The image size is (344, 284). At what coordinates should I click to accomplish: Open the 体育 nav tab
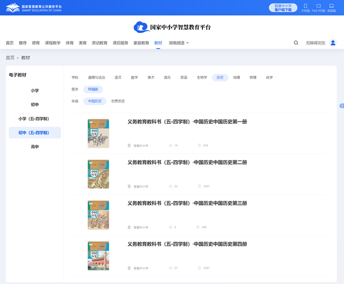[x=70, y=43]
